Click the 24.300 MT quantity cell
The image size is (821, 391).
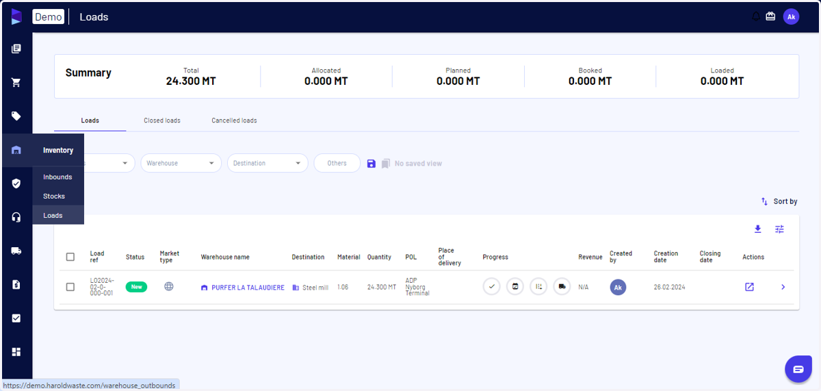[382, 287]
